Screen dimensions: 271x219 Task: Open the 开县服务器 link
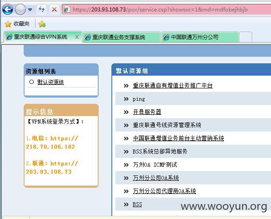tap(147, 112)
